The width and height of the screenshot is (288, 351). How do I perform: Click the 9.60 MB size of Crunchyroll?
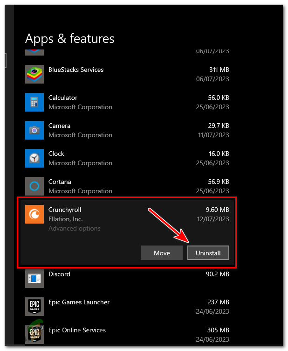217,210
